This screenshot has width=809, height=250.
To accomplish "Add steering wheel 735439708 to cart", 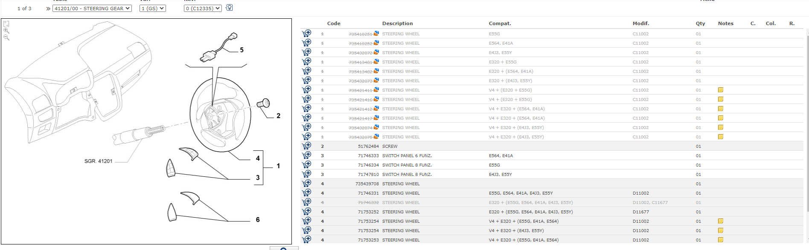I will (306, 184).
